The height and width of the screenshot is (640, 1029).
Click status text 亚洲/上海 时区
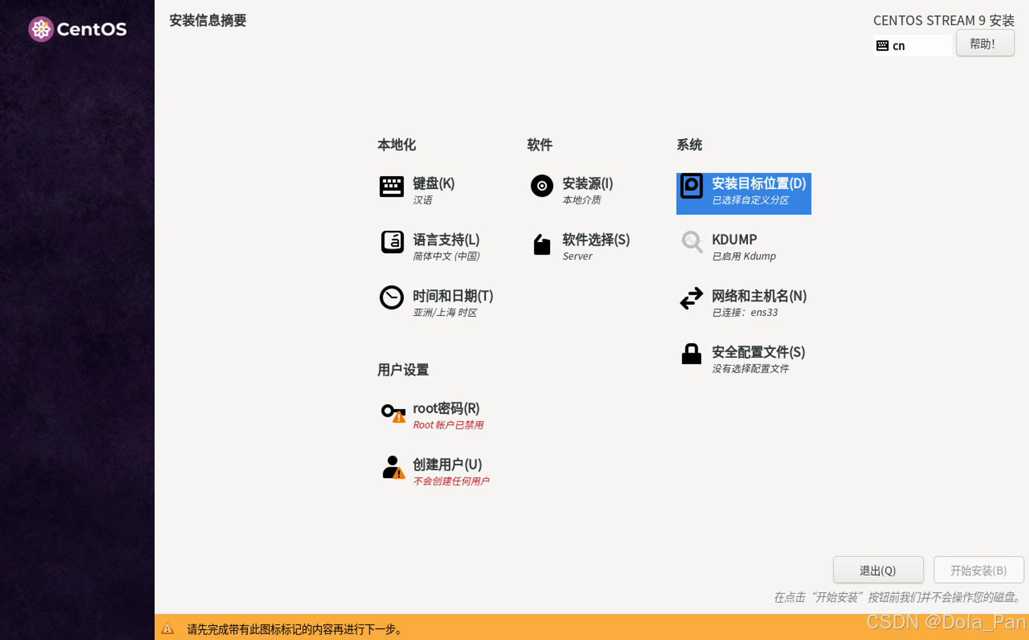coord(445,313)
